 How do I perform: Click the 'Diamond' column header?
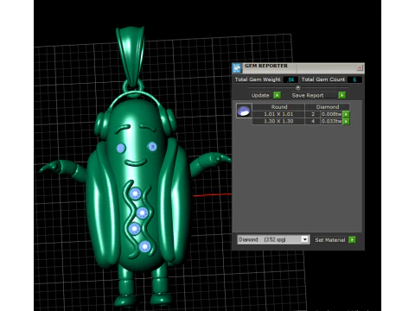point(328,107)
